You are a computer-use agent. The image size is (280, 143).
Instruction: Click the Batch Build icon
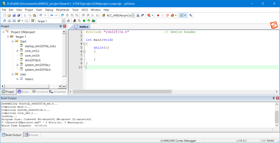(x=19, y=21)
